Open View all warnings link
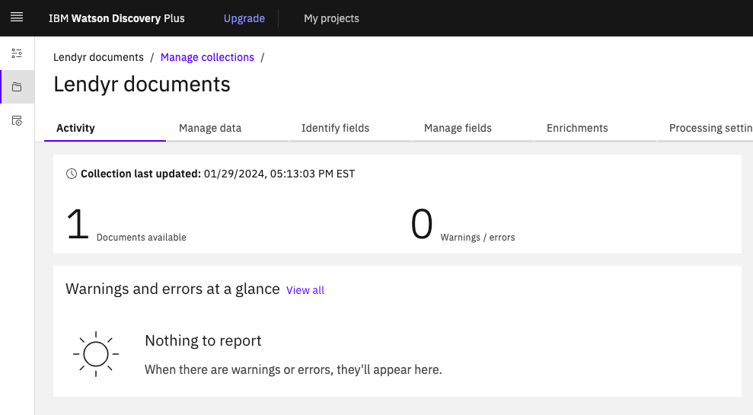 [305, 290]
